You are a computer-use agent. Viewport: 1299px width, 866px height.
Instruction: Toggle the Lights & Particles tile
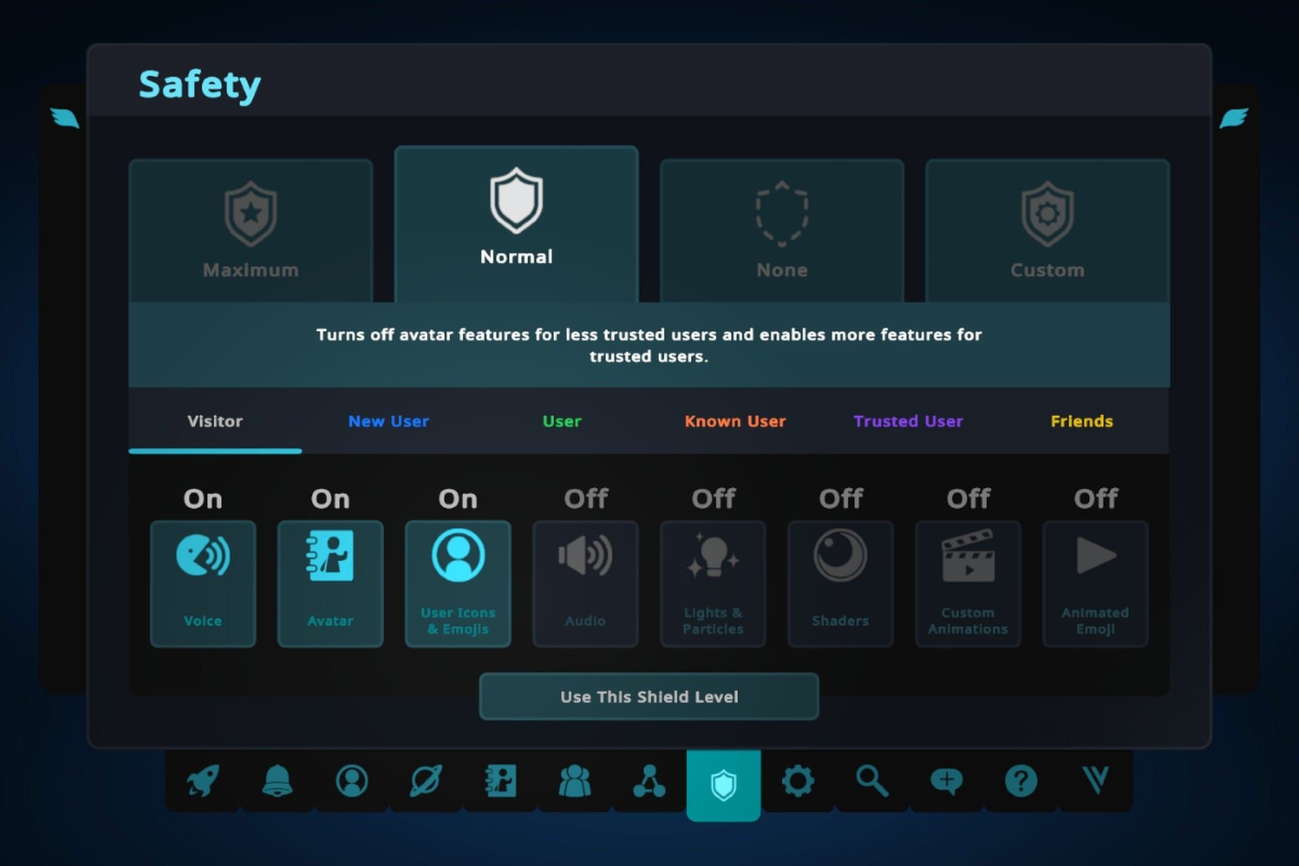click(713, 583)
